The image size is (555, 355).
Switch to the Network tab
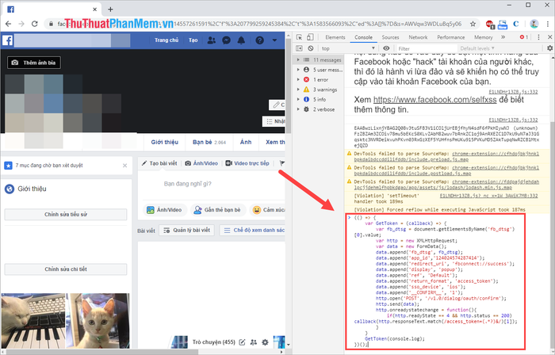418,37
